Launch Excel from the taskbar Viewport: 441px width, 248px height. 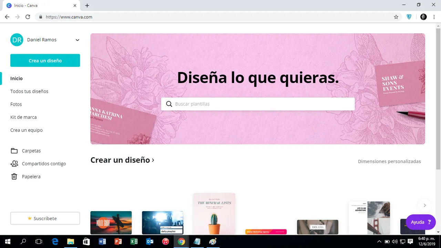tap(134, 241)
